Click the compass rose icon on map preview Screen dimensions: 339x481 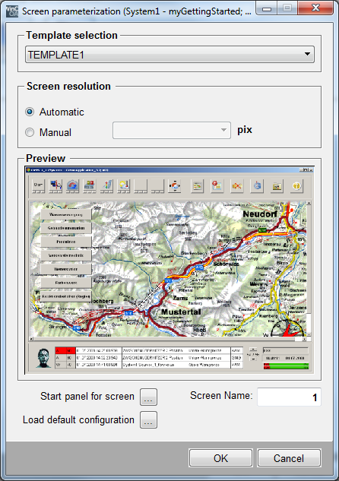(287, 328)
